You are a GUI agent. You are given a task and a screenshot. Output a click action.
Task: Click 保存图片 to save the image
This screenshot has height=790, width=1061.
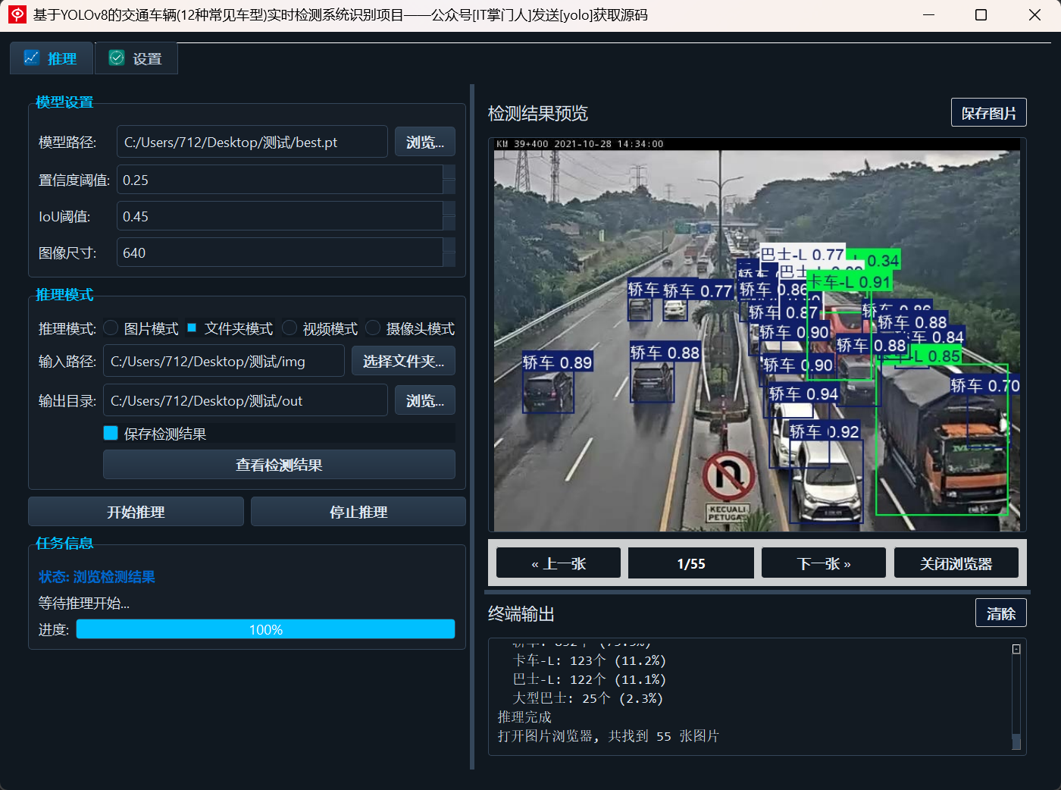pos(988,111)
